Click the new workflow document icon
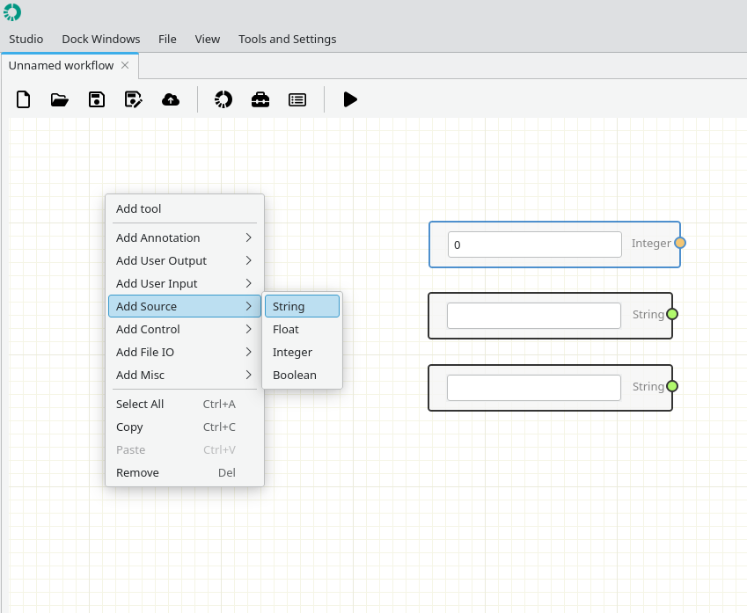This screenshot has width=747, height=613. 23,99
